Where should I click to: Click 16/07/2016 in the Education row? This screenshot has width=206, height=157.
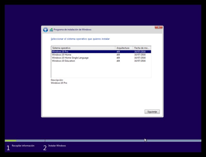[x=140, y=61]
